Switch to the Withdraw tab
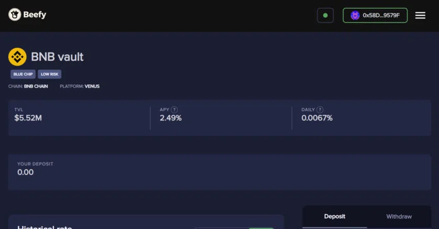This screenshot has height=229, width=439. 399,217
